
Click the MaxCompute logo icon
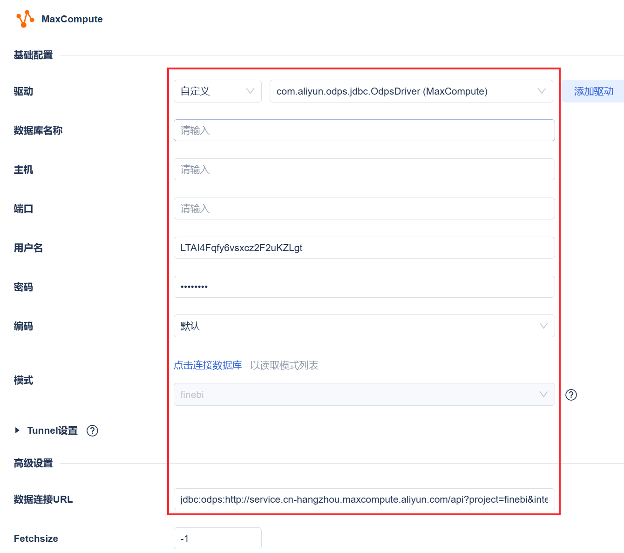coord(25,19)
